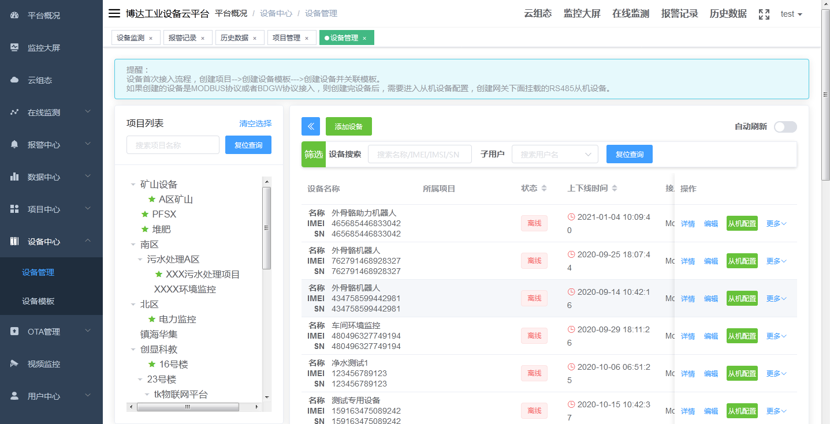Open 历史数据 from the top navigation
Image resolution: width=830 pixels, height=424 pixels.
pos(727,13)
